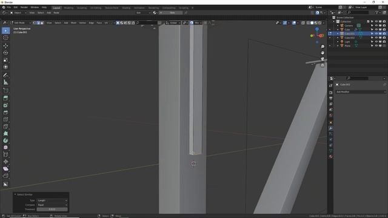
Task: Select the Measure tool
Action: [x=5, y=82]
